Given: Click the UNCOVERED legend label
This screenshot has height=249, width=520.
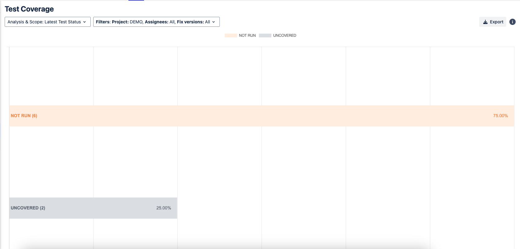Looking at the screenshot, I should click(285, 36).
